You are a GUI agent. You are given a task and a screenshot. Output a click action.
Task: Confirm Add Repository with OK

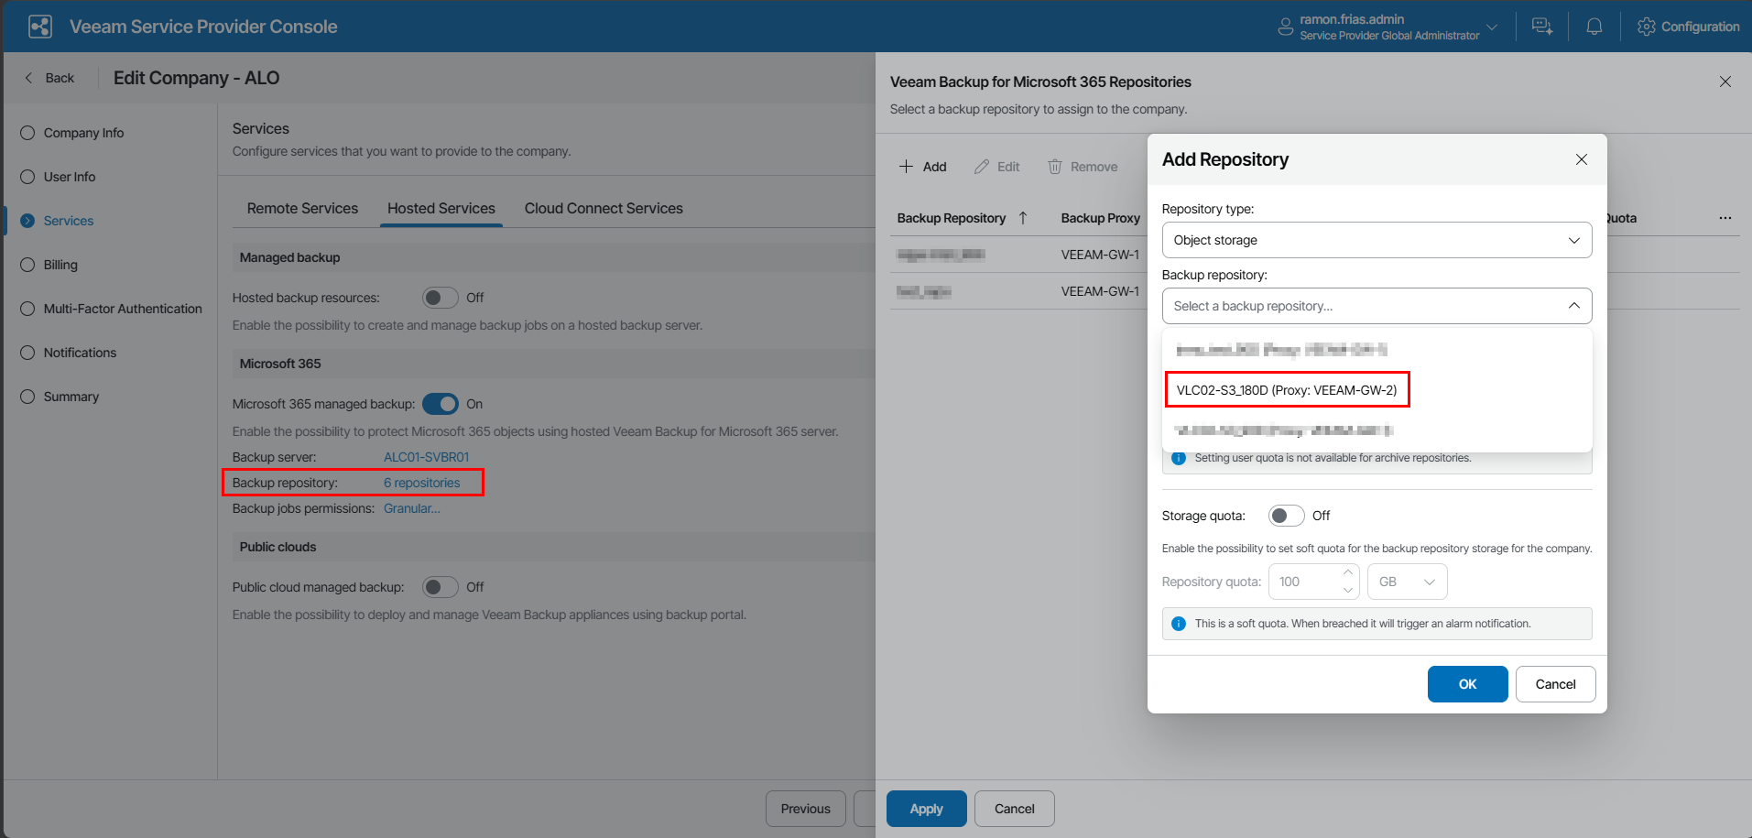(x=1467, y=684)
